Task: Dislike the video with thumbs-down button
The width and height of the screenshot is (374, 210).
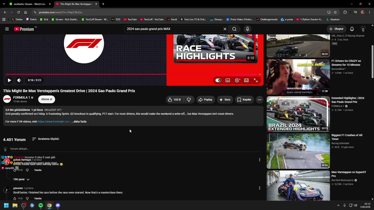Action: click(189, 100)
